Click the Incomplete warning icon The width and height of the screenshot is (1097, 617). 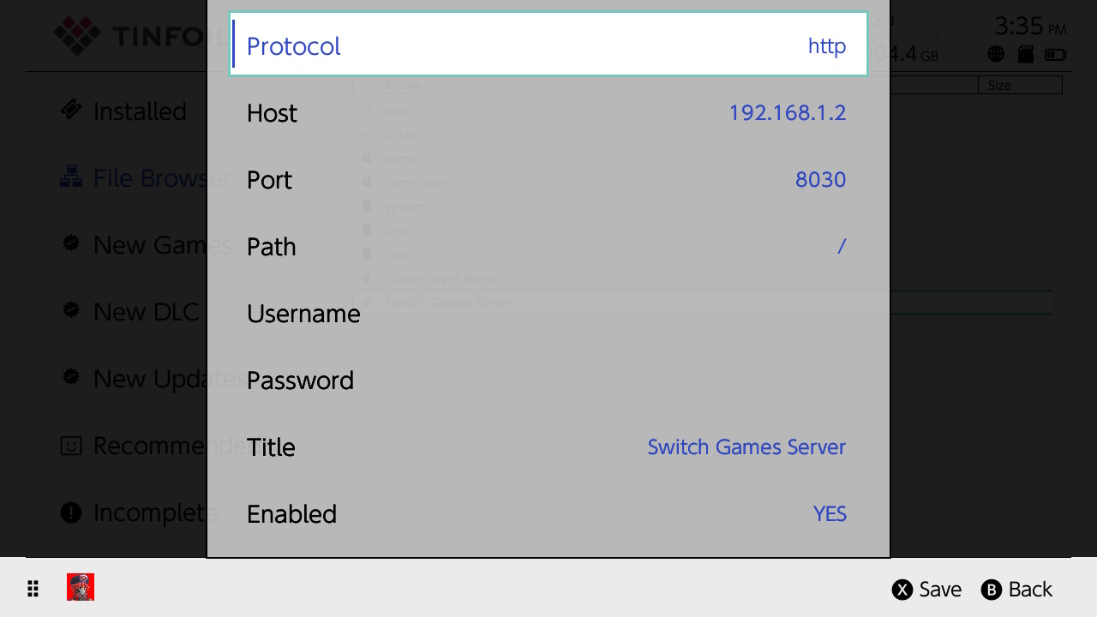71,512
